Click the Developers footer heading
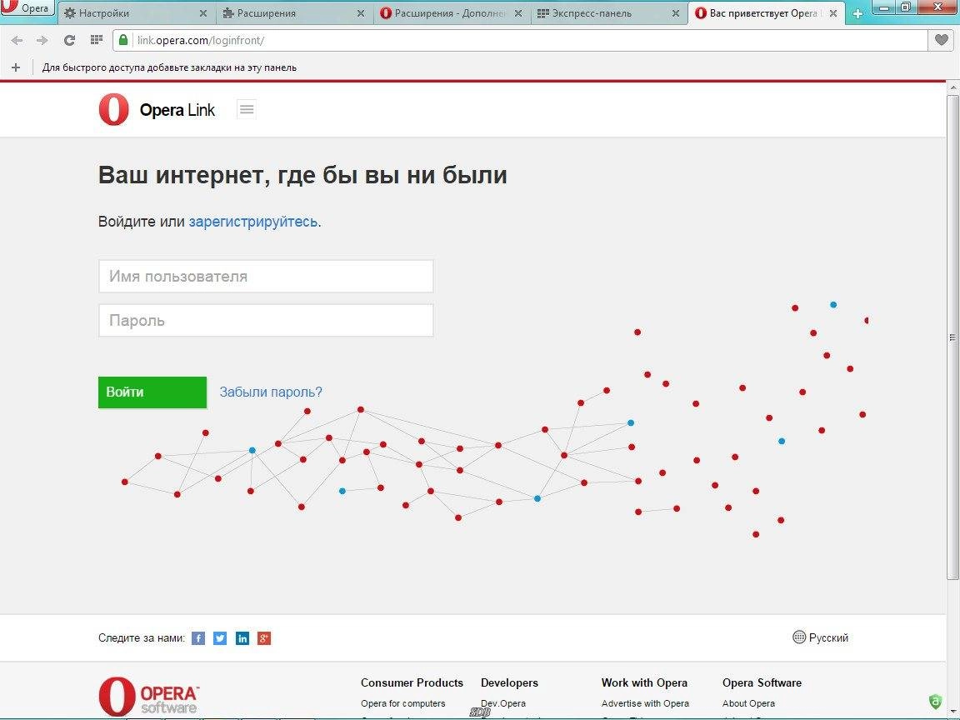This screenshot has width=960, height=720. [x=509, y=682]
